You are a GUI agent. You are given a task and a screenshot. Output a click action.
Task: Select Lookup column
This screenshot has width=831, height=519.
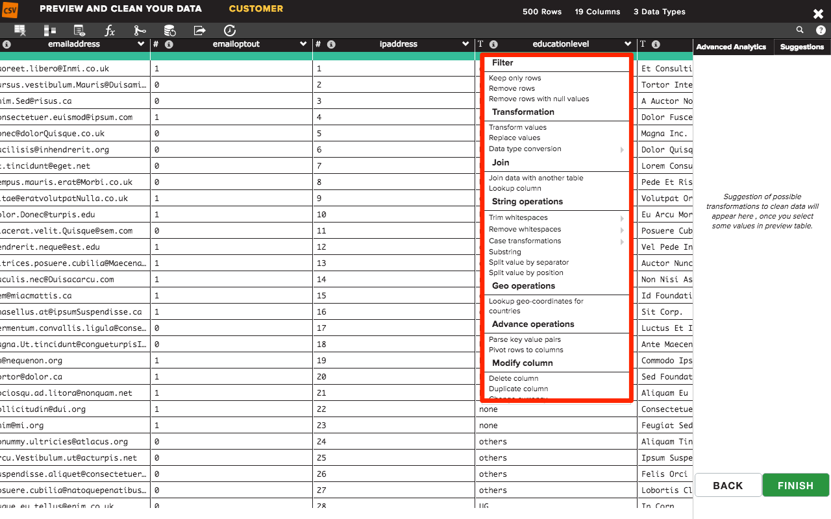coord(515,189)
